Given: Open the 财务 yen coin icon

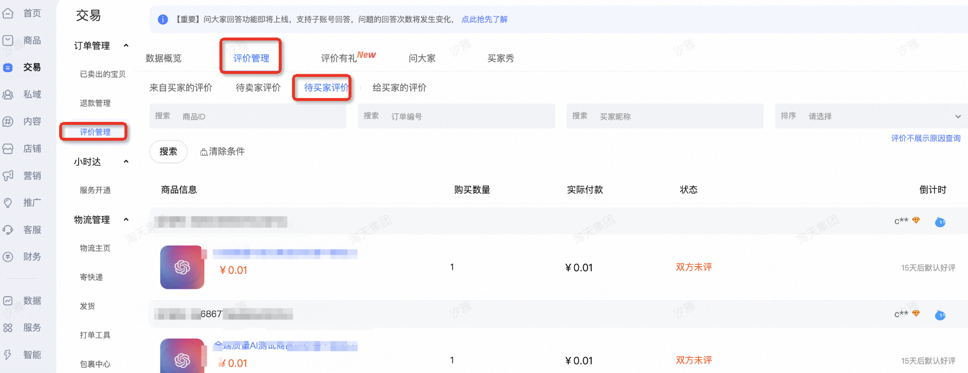Looking at the screenshot, I should coord(8,257).
